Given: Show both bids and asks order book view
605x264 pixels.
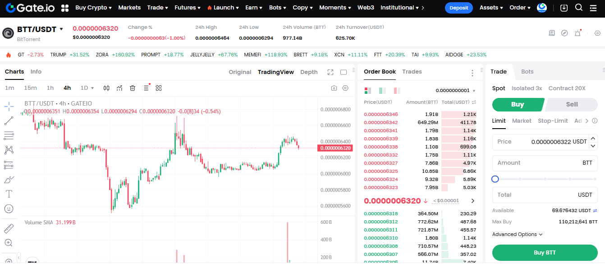Looking at the screenshot, I should click(x=367, y=90).
